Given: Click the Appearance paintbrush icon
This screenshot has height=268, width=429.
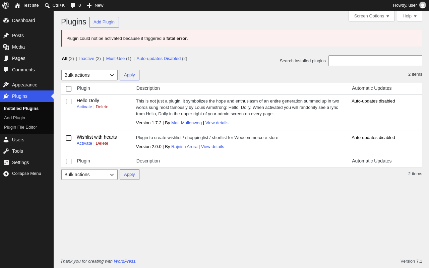Looking at the screenshot, I should pos(6,85).
